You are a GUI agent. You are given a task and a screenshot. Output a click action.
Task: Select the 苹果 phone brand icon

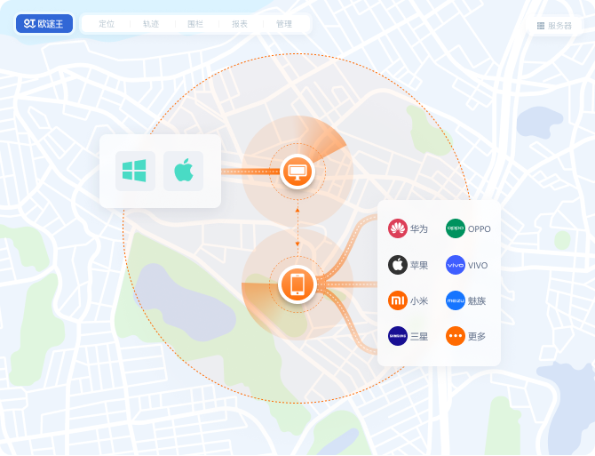398,265
